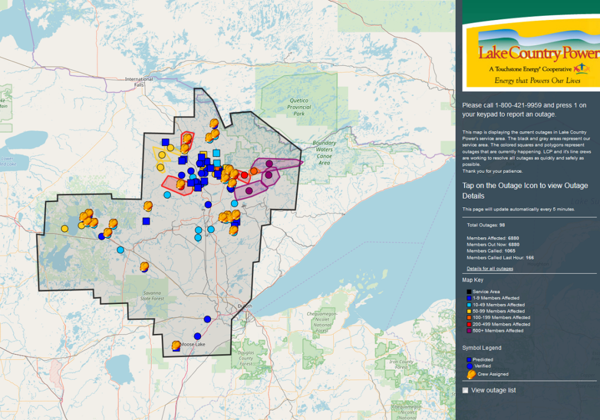Viewport: 600px width, 420px height.
Task: Click the blue verified outage circle nearest Duluth
Action: [x=207, y=319]
